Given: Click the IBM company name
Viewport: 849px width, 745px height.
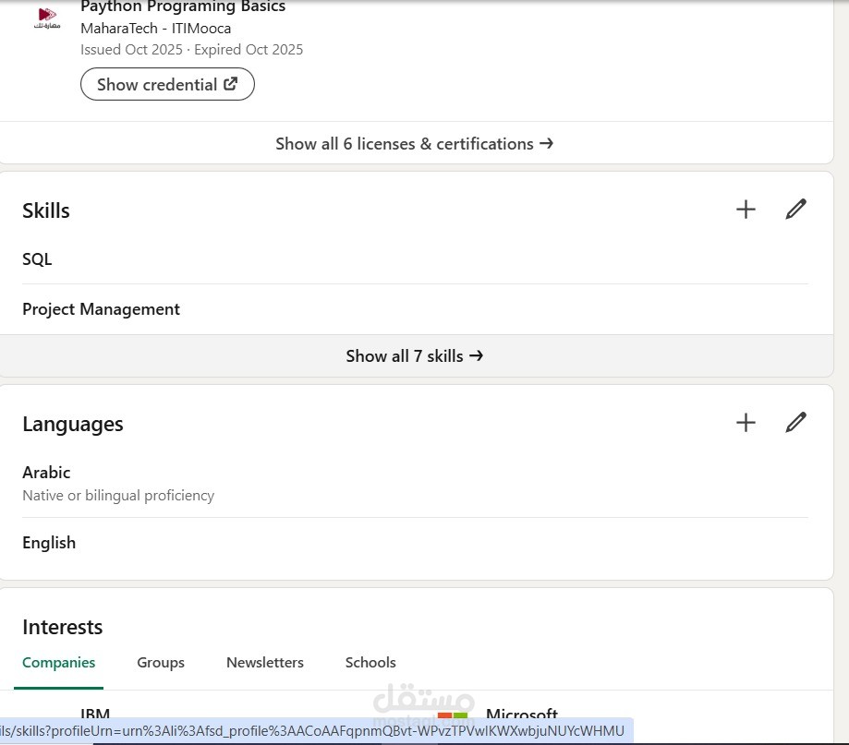Looking at the screenshot, I should tap(95, 715).
